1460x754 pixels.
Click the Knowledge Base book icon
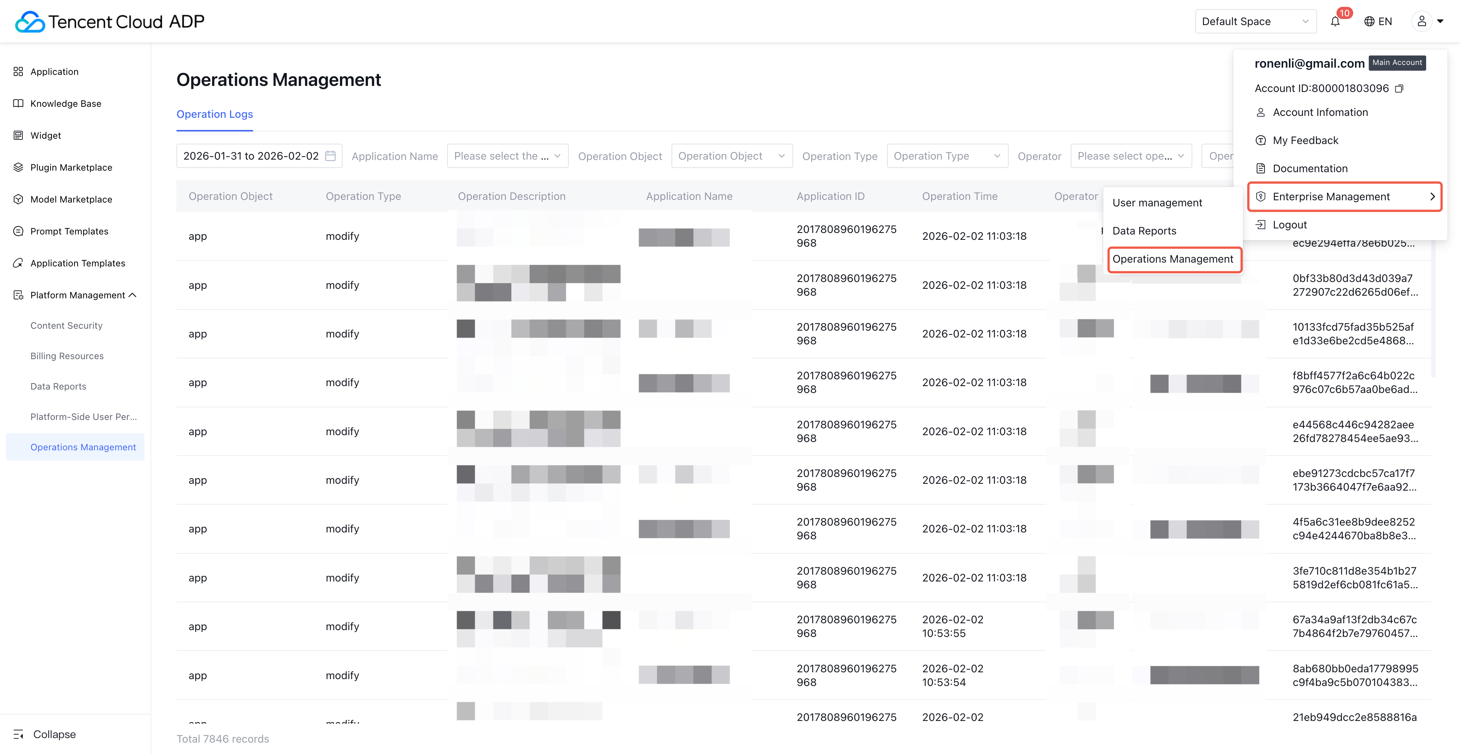(x=18, y=103)
